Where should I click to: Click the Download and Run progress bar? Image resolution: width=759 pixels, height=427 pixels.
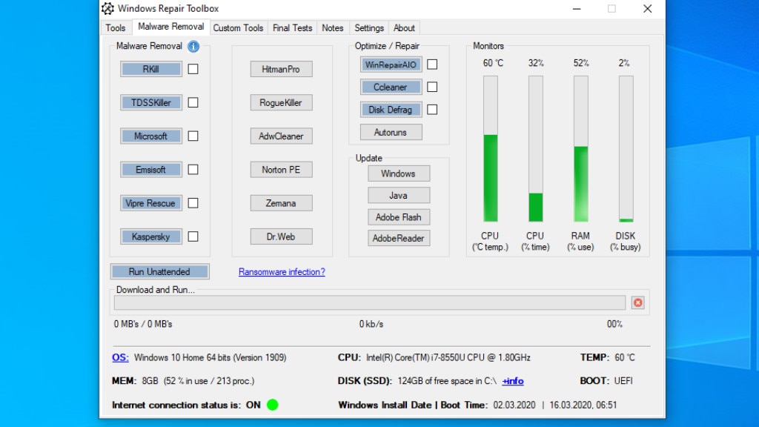370,302
